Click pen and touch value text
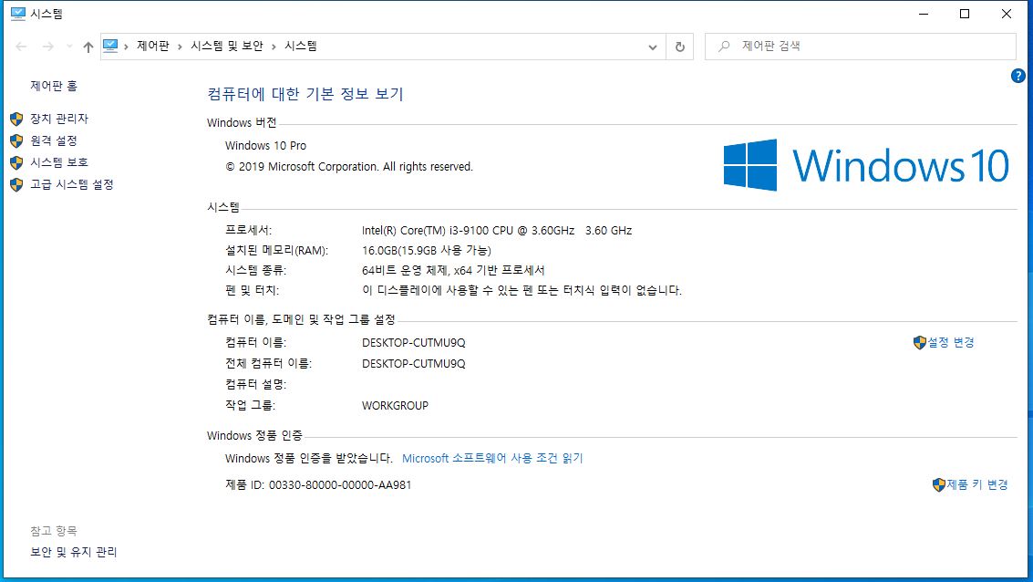This screenshot has width=1033, height=582. pos(522,290)
